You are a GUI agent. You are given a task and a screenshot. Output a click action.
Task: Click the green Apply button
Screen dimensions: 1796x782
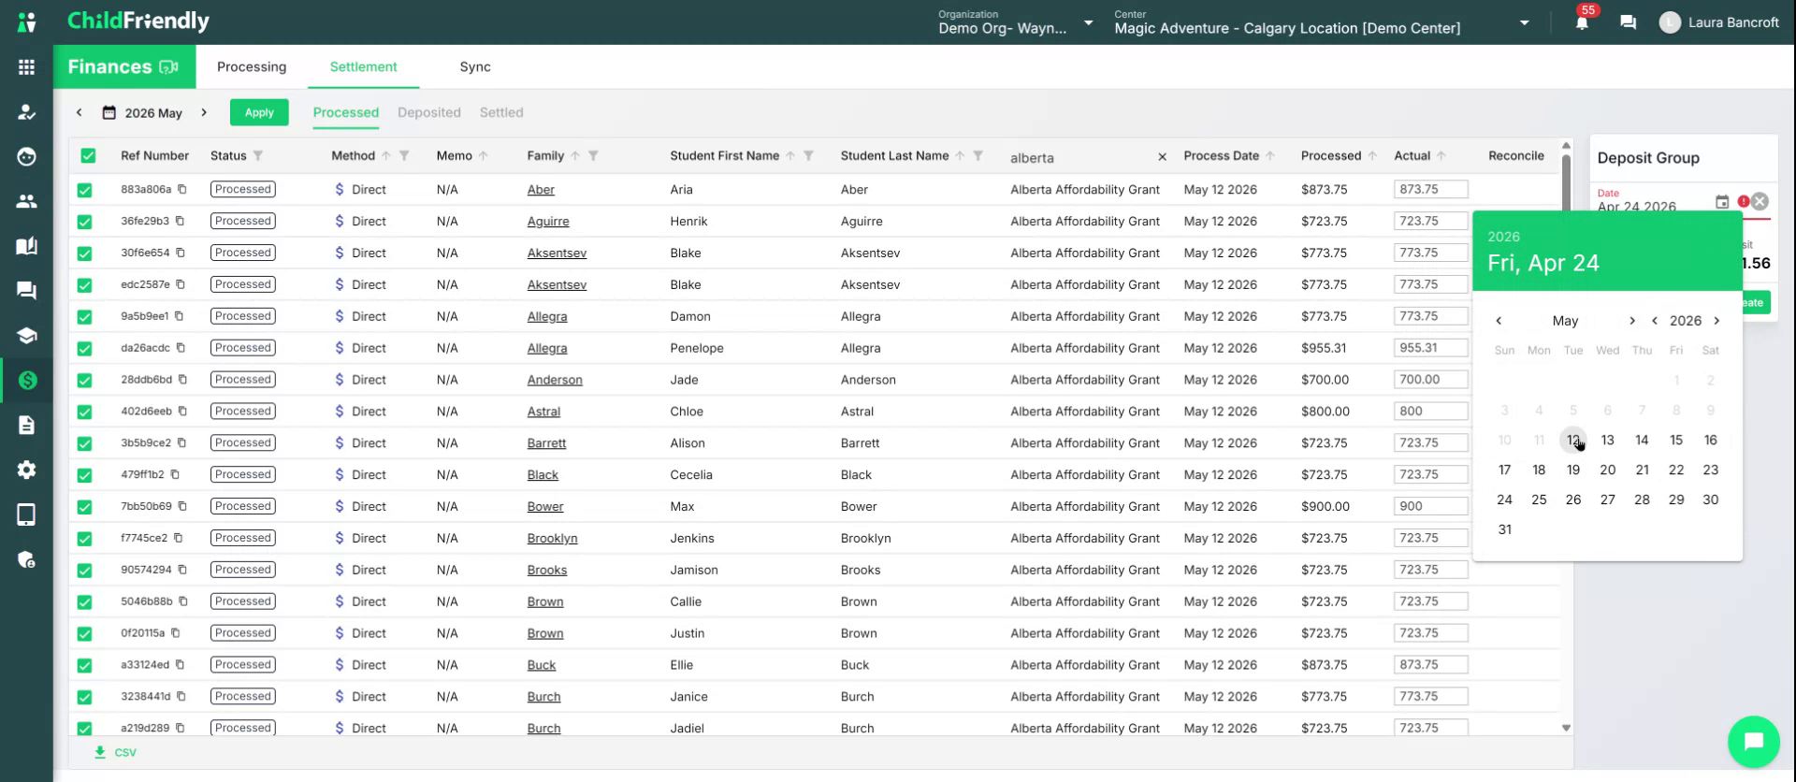(259, 112)
